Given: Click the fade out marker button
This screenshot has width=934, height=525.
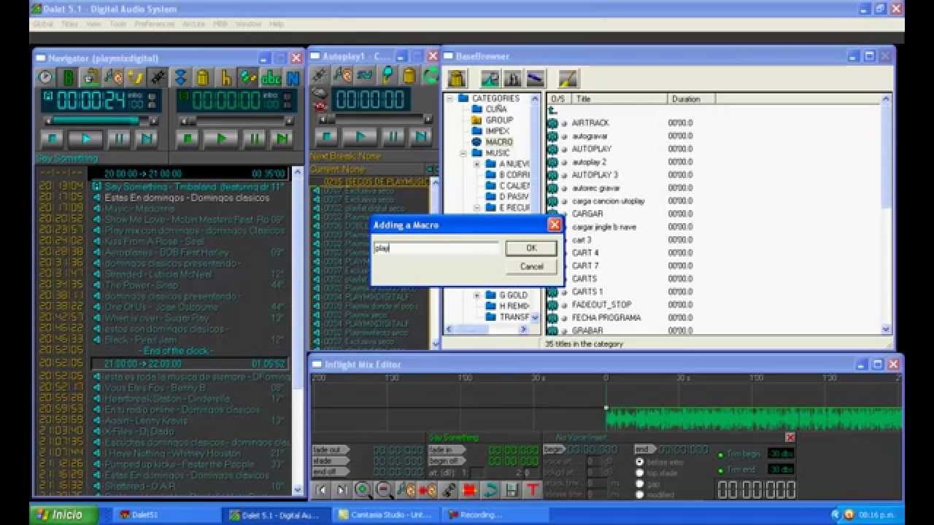Looking at the screenshot, I should 330,450.
